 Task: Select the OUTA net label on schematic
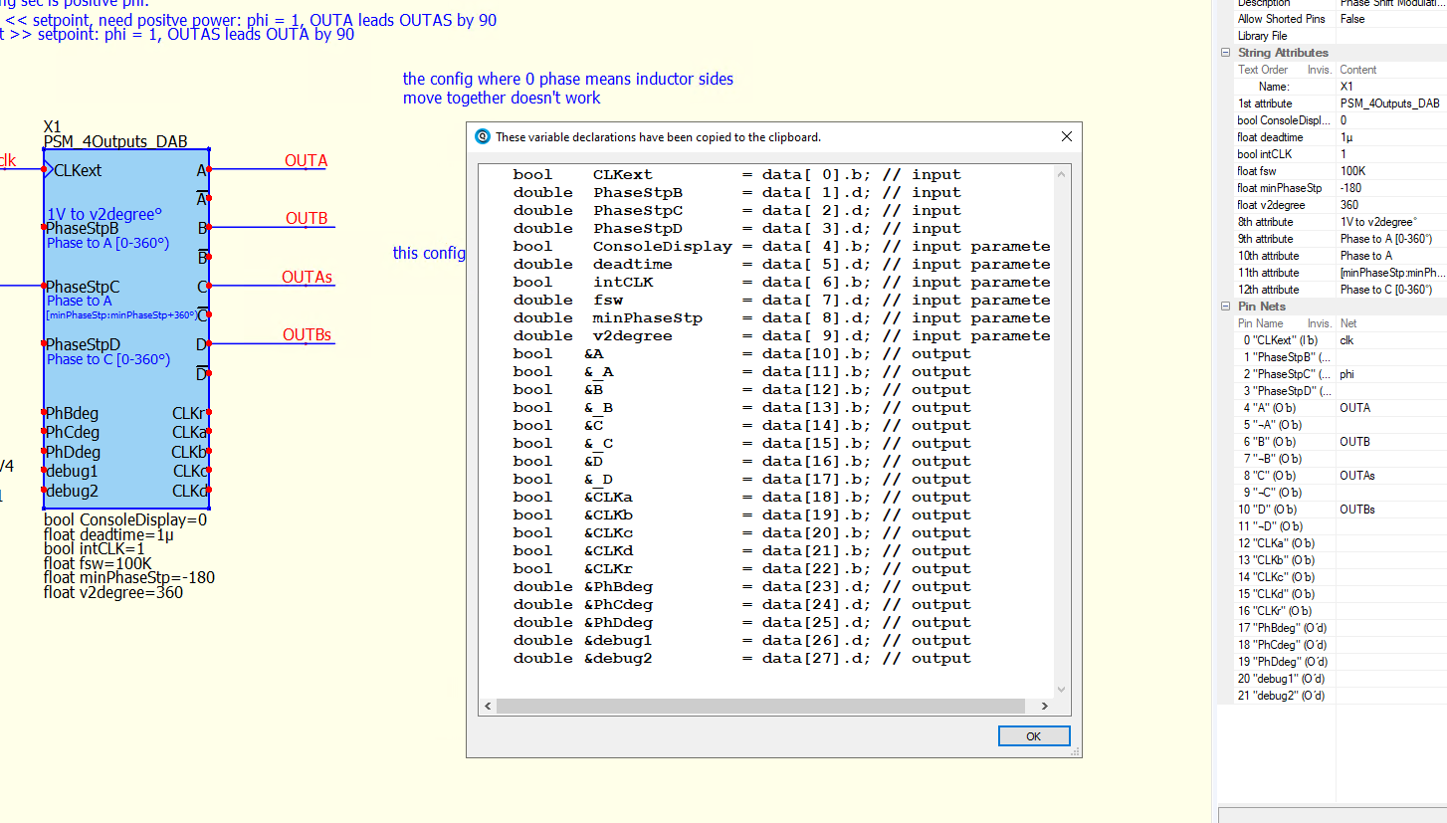[306, 160]
